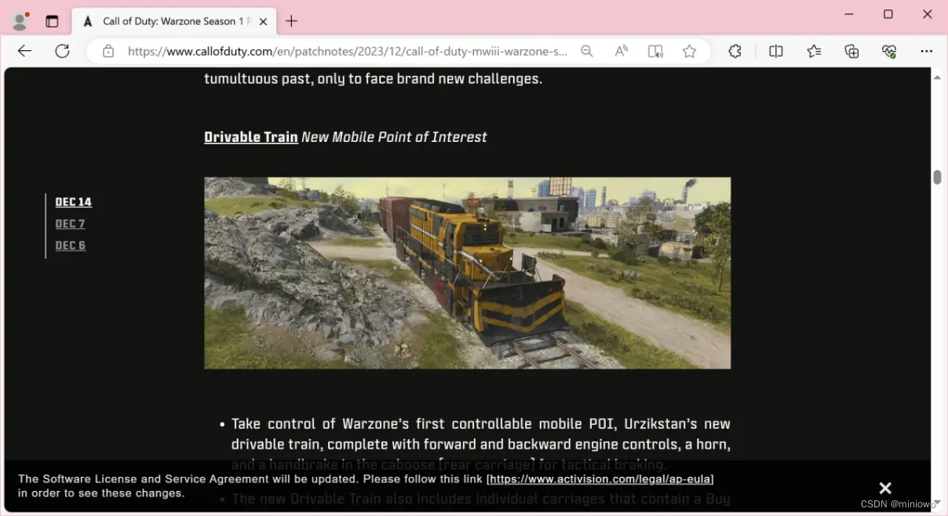This screenshot has height=516, width=948.
Task: Open the Collections icon
Action: 851,51
